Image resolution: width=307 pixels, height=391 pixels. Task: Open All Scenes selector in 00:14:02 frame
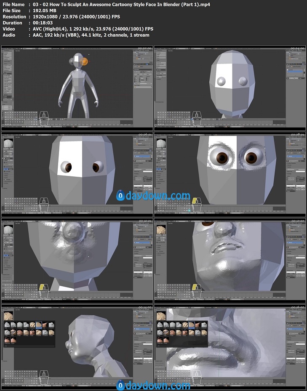point(148,309)
